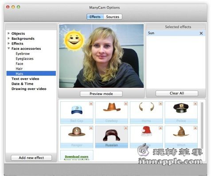Choose the red Santa hat icon
Screen dimensions: 211x176
click(x=146, y=131)
